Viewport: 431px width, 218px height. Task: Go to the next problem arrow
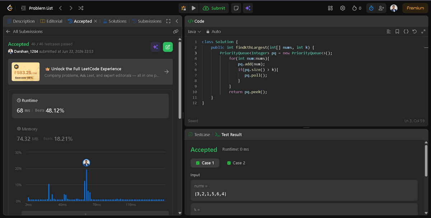click(x=71, y=8)
